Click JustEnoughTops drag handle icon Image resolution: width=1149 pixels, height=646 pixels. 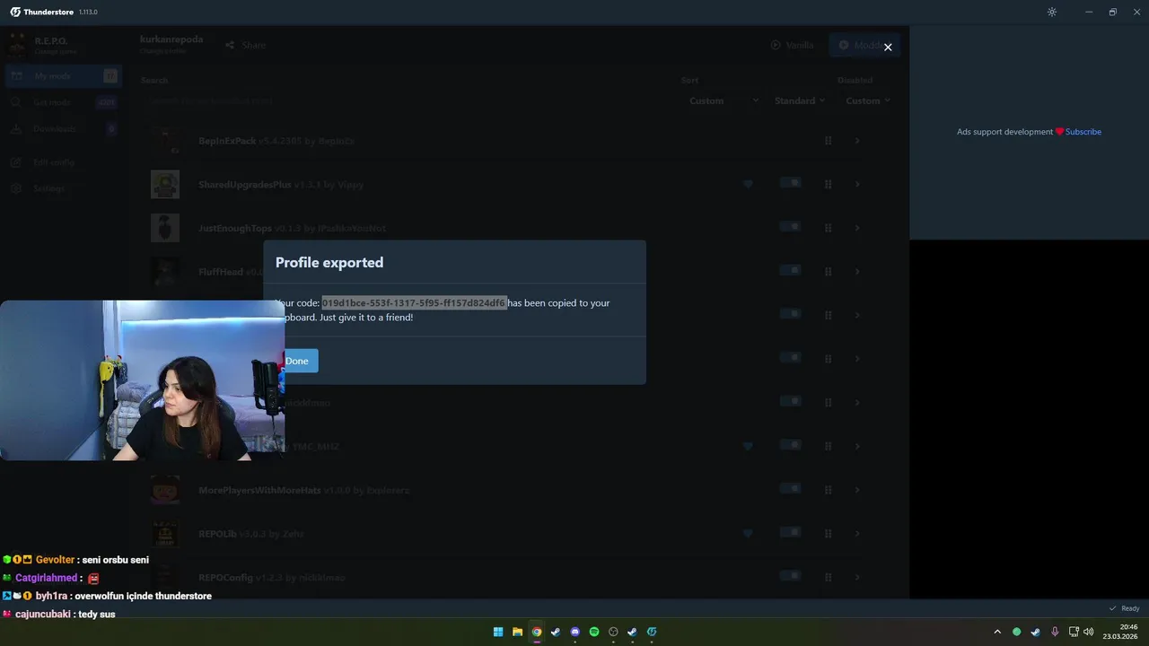(x=829, y=228)
